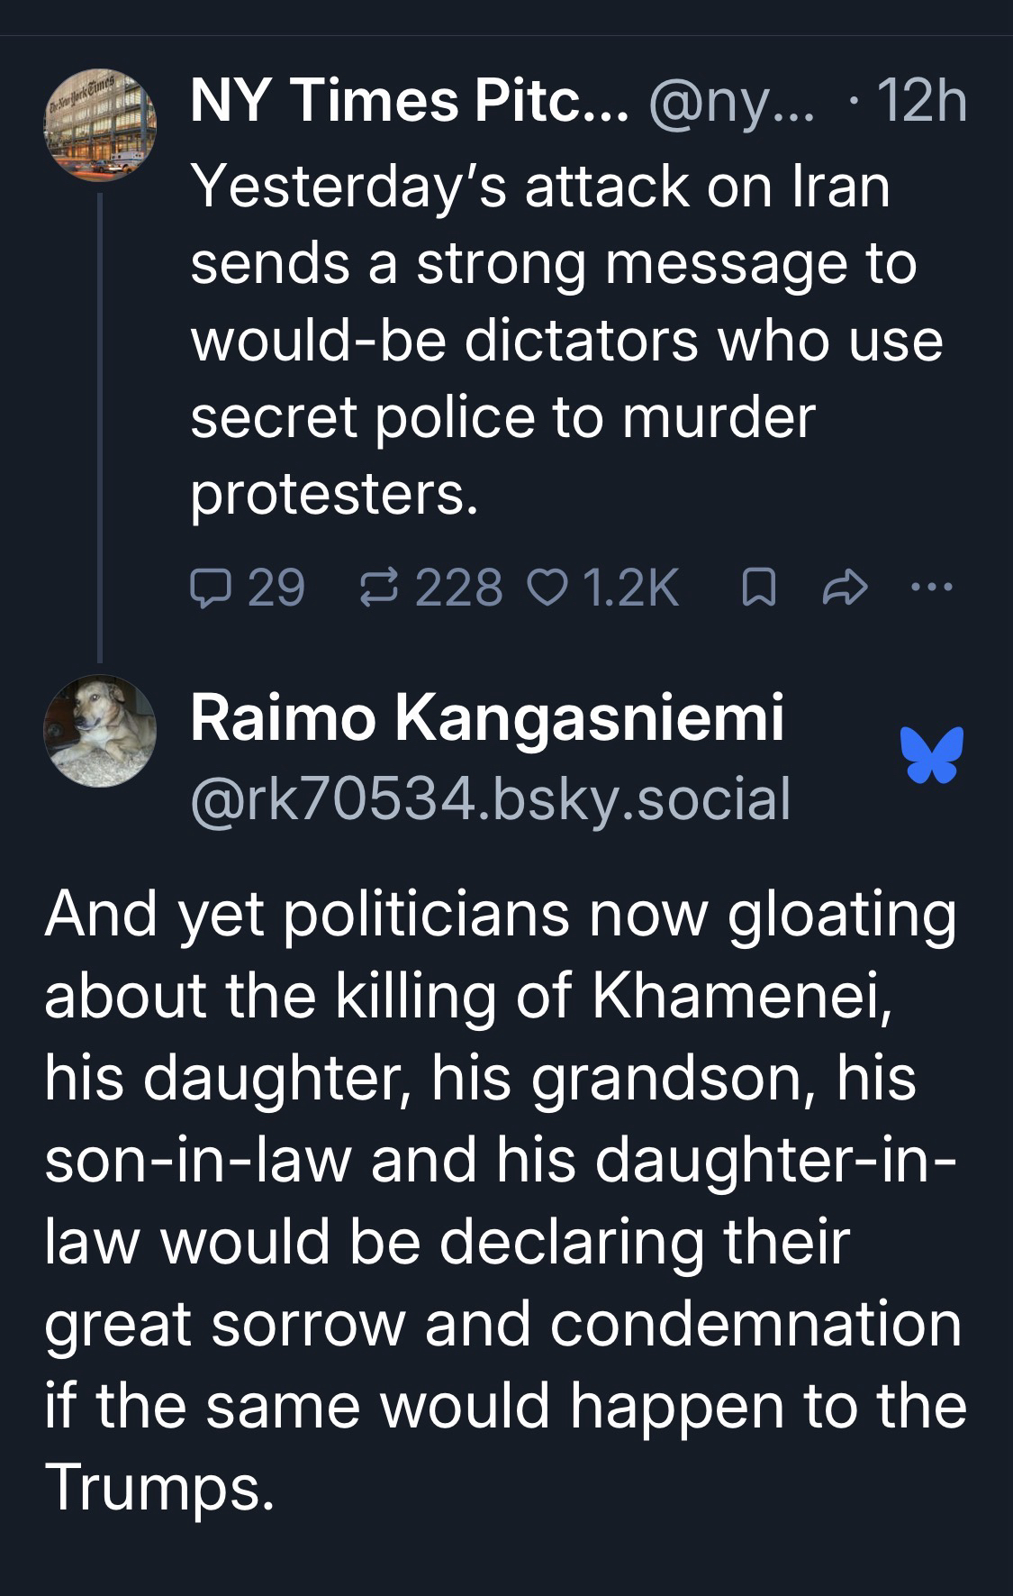Image resolution: width=1013 pixels, height=1596 pixels.
Task: Open the NY Times building avatar
Action: [101, 123]
